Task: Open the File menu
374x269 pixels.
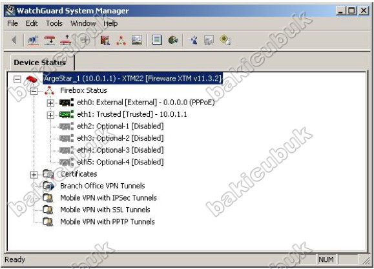Action: tap(12, 23)
